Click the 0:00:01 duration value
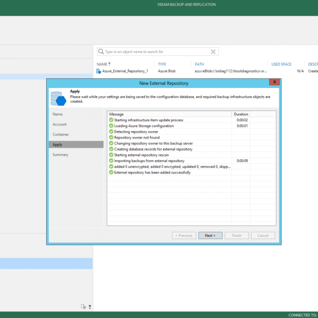318x318 pixels. click(242, 126)
